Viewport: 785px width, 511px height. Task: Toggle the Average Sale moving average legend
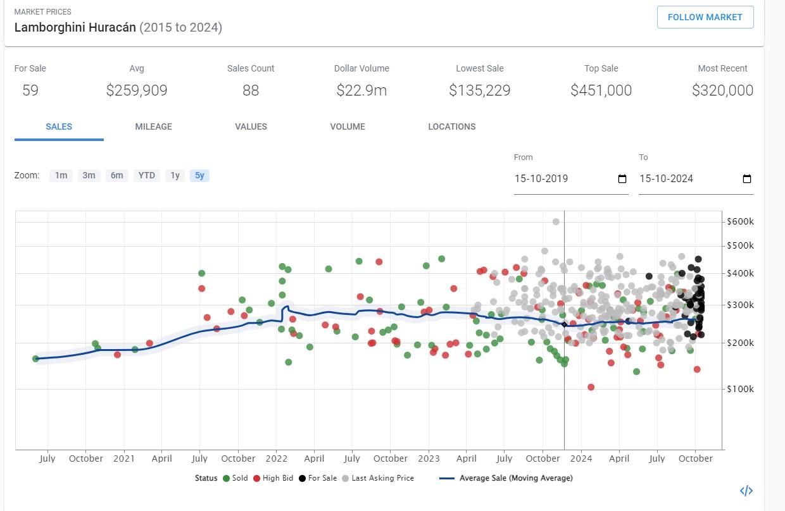506,478
